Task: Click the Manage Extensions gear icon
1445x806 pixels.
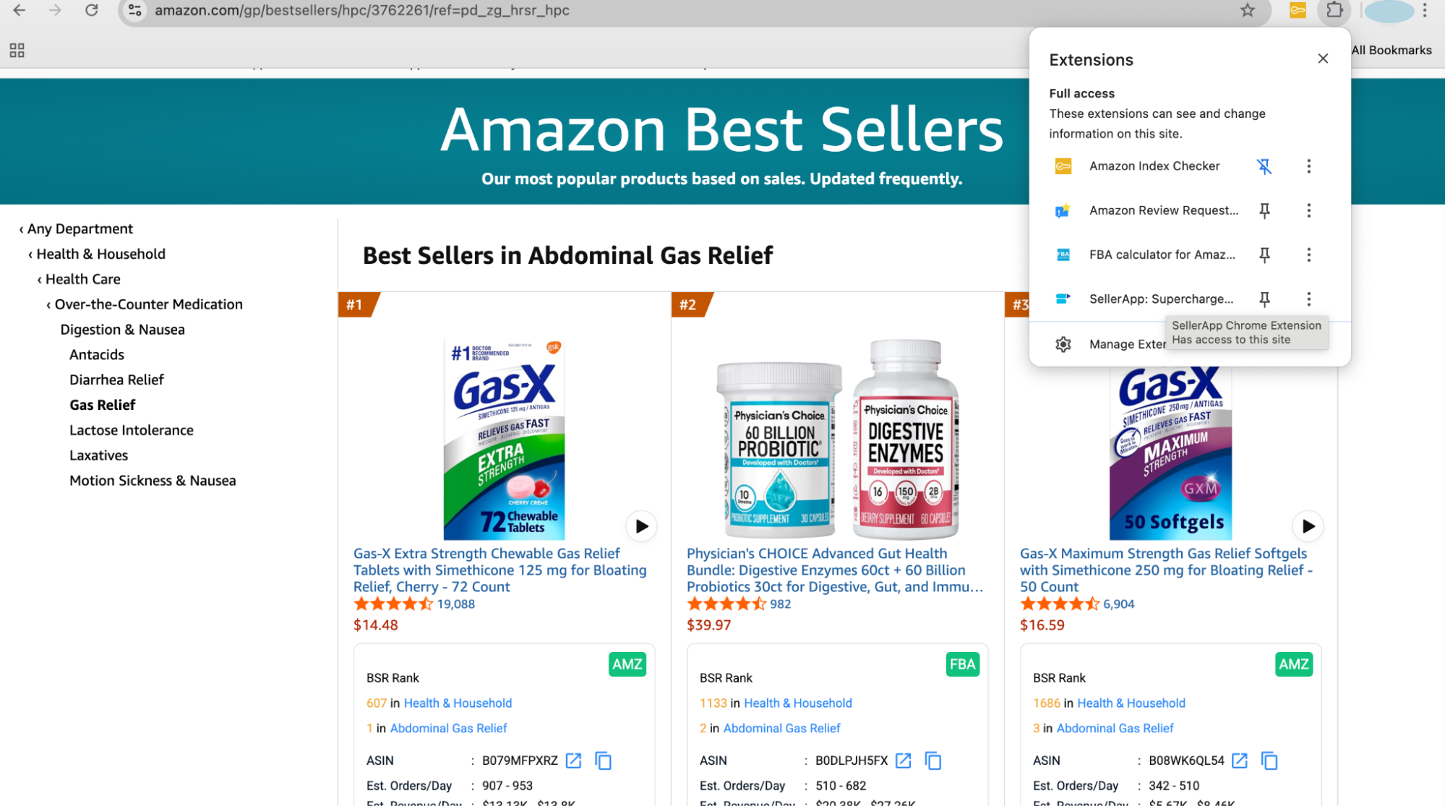Action: (1063, 344)
